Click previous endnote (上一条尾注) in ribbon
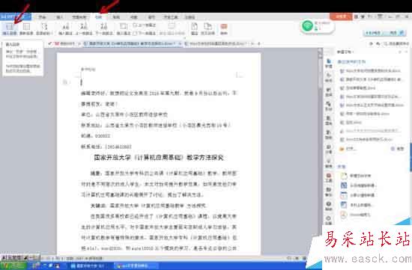Screen dimensions: 412x270 point(145,25)
